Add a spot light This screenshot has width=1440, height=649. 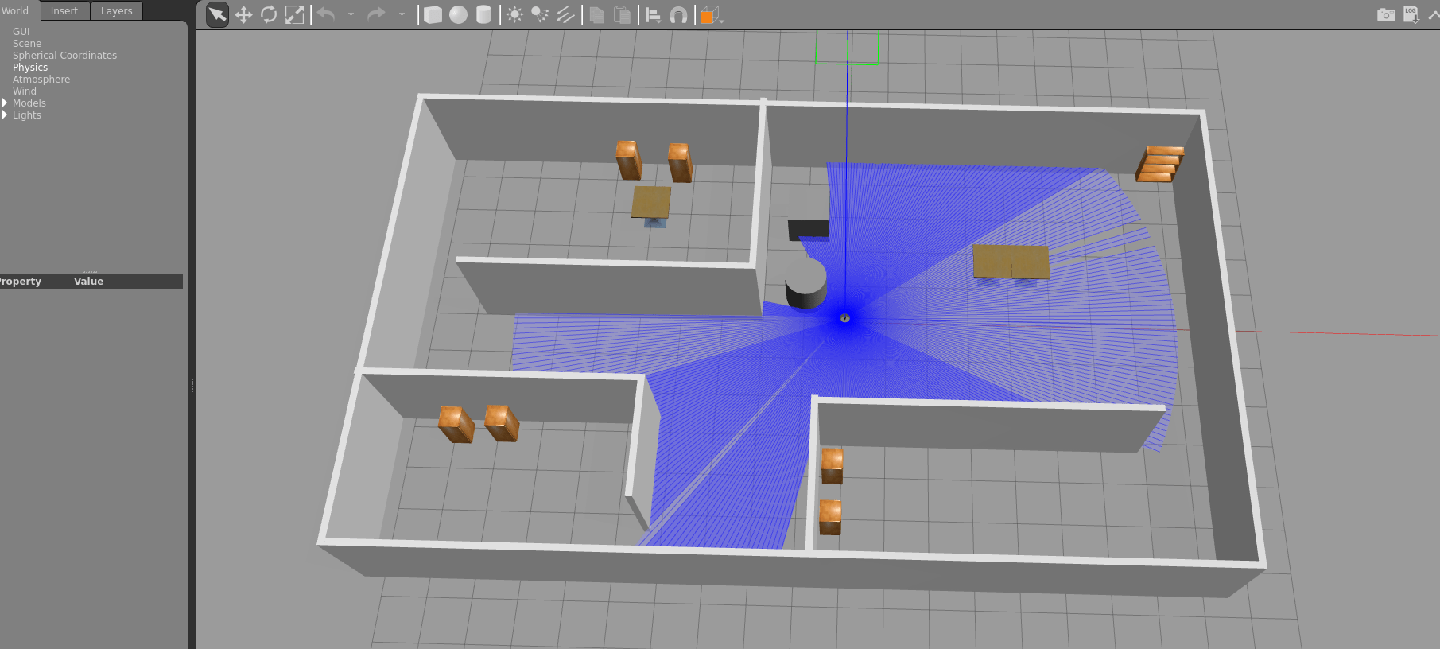click(540, 15)
